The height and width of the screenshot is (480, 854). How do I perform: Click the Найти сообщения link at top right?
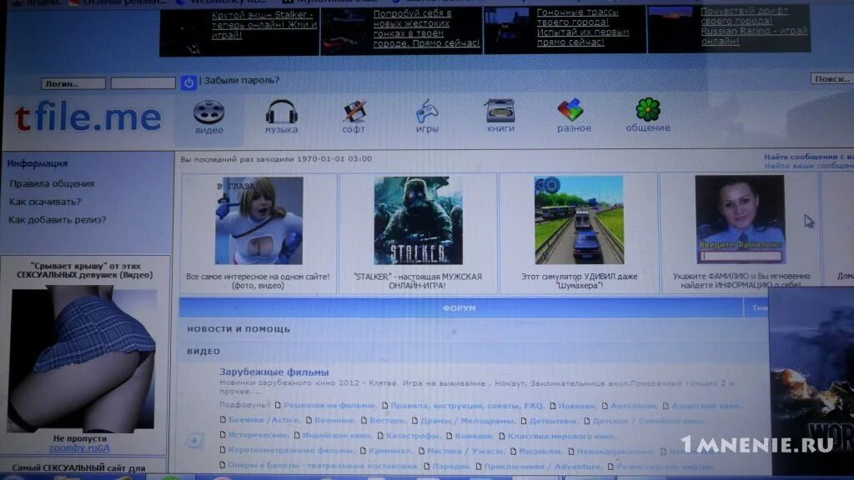pos(809,157)
